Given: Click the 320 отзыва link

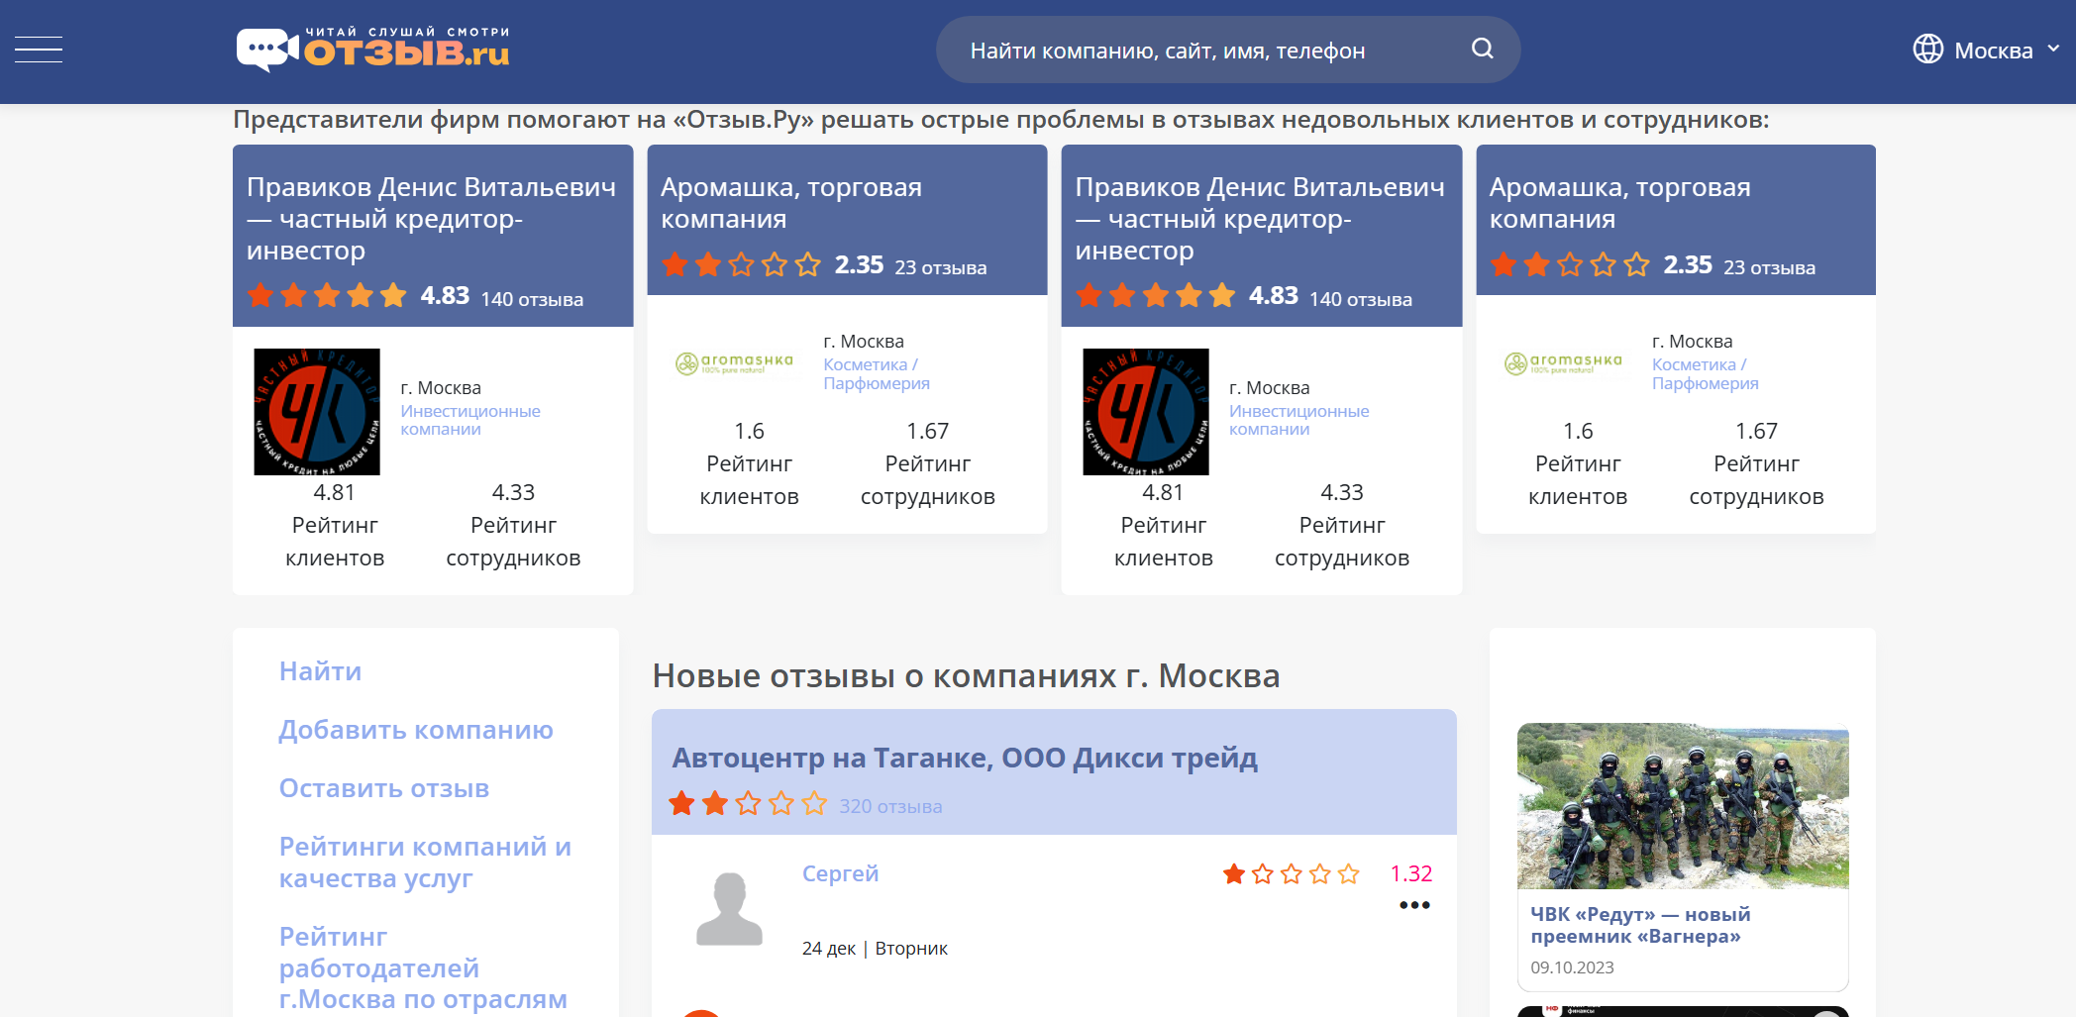Looking at the screenshot, I should coord(890,806).
